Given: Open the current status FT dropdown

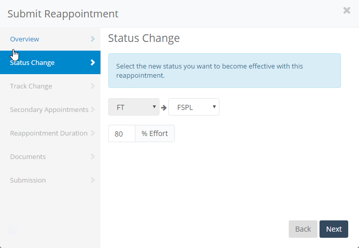Looking at the screenshot, I should click(x=134, y=107).
